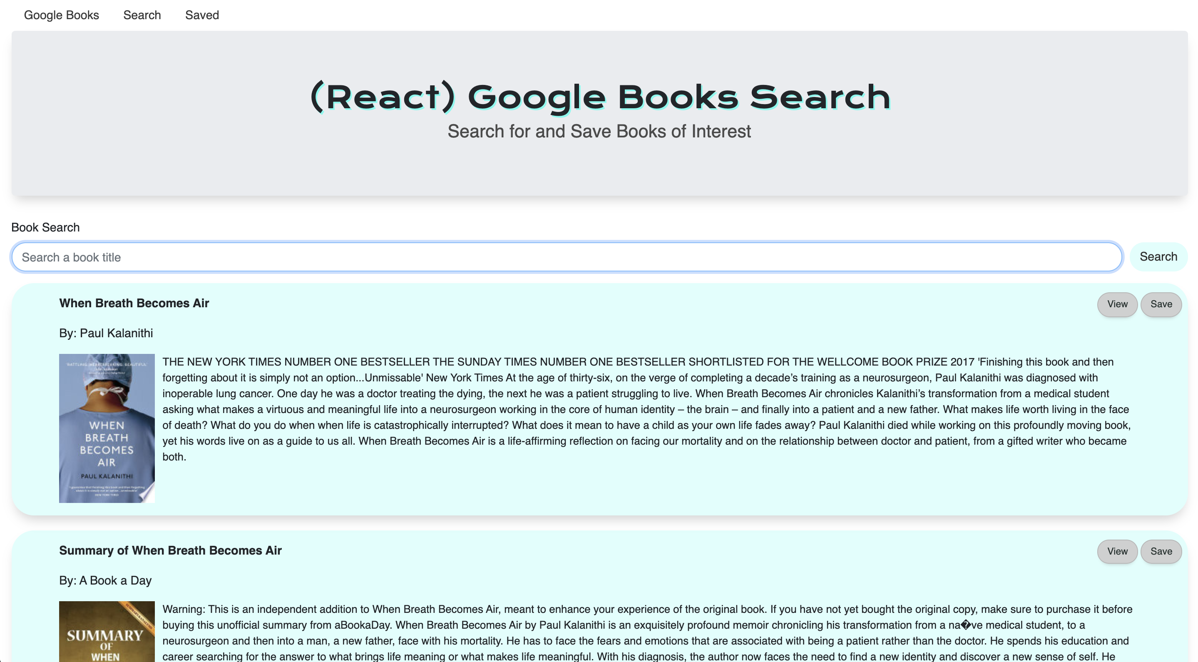
Task: Focus the 'Search a book title' input field
Action: (x=567, y=257)
